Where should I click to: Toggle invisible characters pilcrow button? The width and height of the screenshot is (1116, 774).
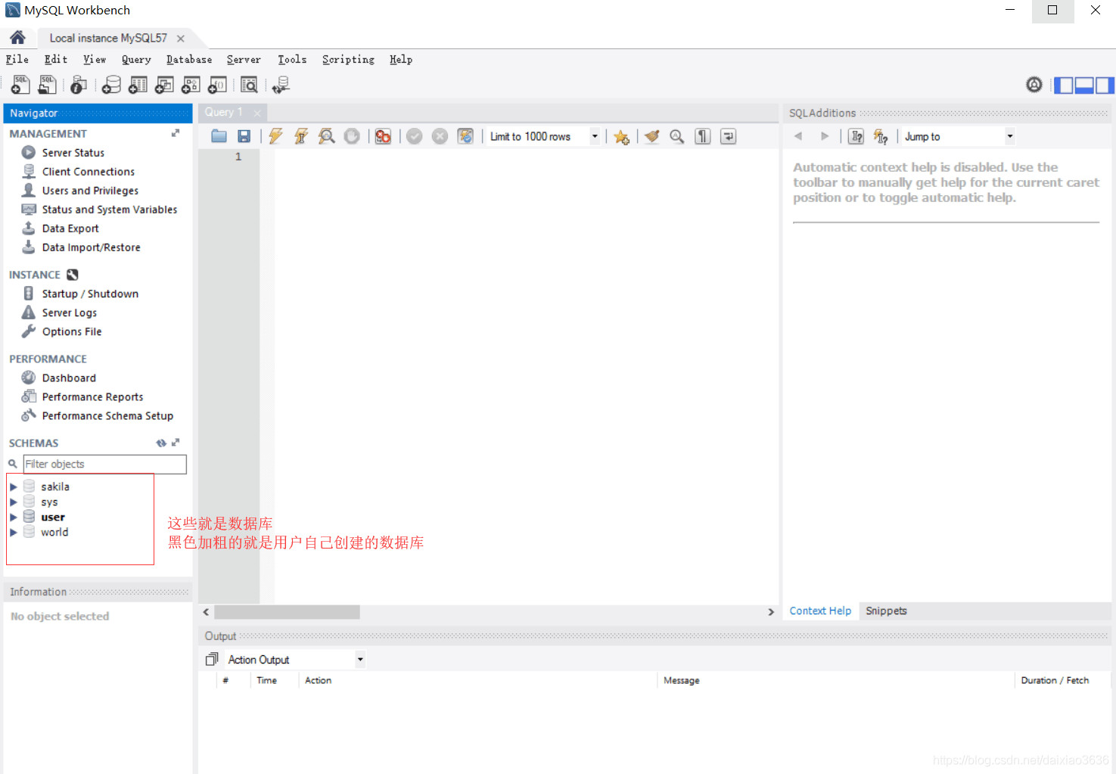[x=703, y=136]
